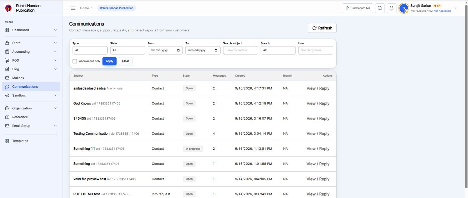Open View / Reply for Testing Communication

318,134
